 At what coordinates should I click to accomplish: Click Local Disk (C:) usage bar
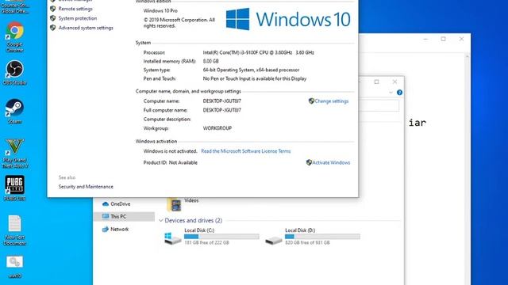[221, 237]
